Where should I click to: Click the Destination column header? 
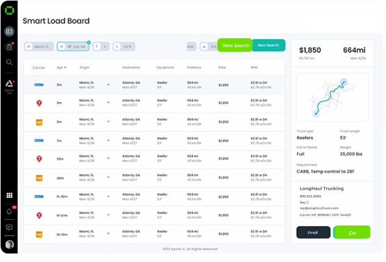point(131,67)
